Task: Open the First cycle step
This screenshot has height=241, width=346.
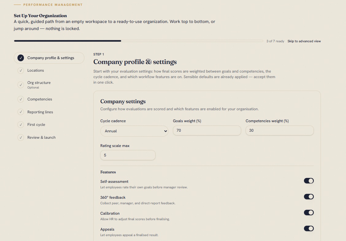Action: [x=49, y=125]
